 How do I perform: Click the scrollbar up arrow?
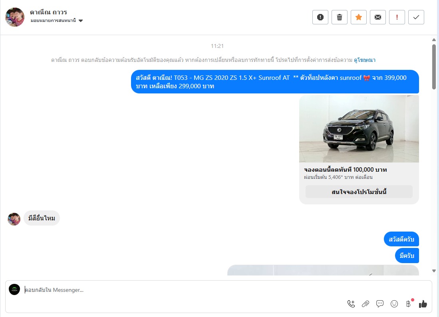pyautogui.click(x=434, y=40)
